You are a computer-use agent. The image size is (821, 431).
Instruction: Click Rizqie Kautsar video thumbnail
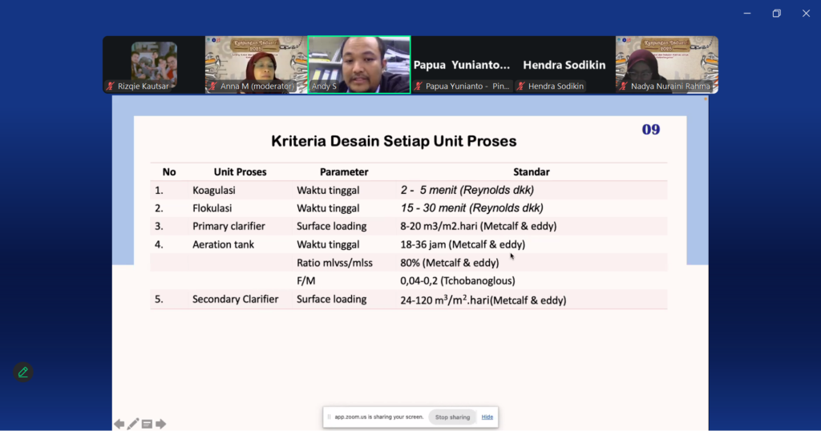coord(154,64)
